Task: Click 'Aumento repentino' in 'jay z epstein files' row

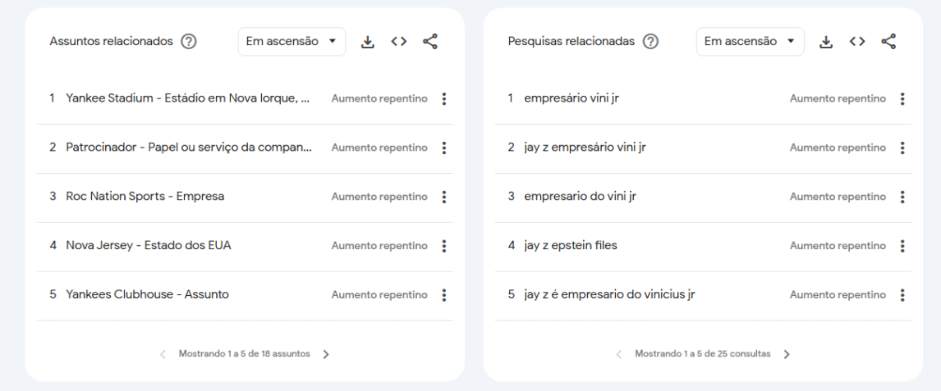Action: (838, 246)
